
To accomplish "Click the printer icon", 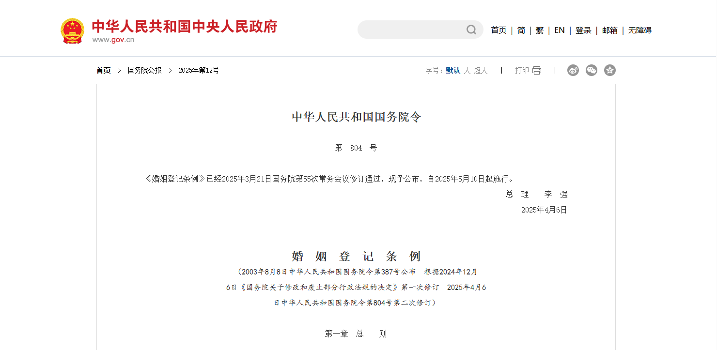I will pyautogui.click(x=536, y=71).
